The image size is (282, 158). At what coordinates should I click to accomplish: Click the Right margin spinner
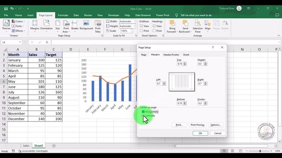205,83
